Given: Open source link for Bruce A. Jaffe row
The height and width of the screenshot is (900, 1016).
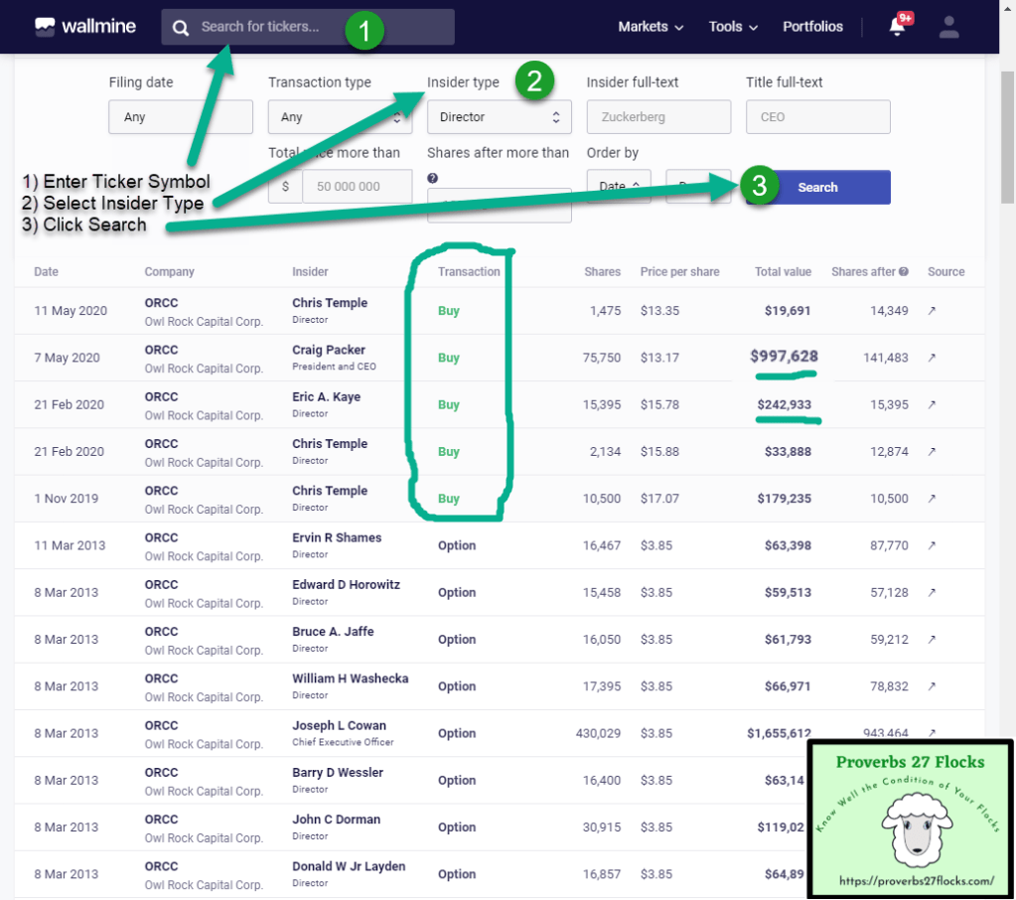Looking at the screenshot, I should pos(932,640).
